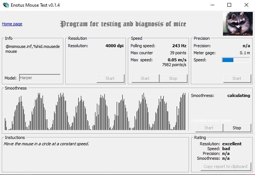Open the Home page link
255x175 pixels.
pyautogui.click(x=12, y=24)
